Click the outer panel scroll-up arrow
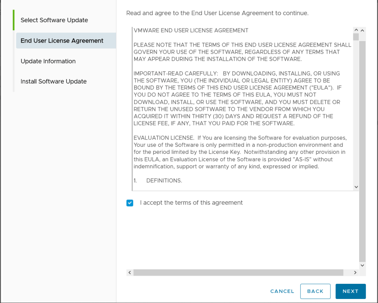 click(x=362, y=30)
